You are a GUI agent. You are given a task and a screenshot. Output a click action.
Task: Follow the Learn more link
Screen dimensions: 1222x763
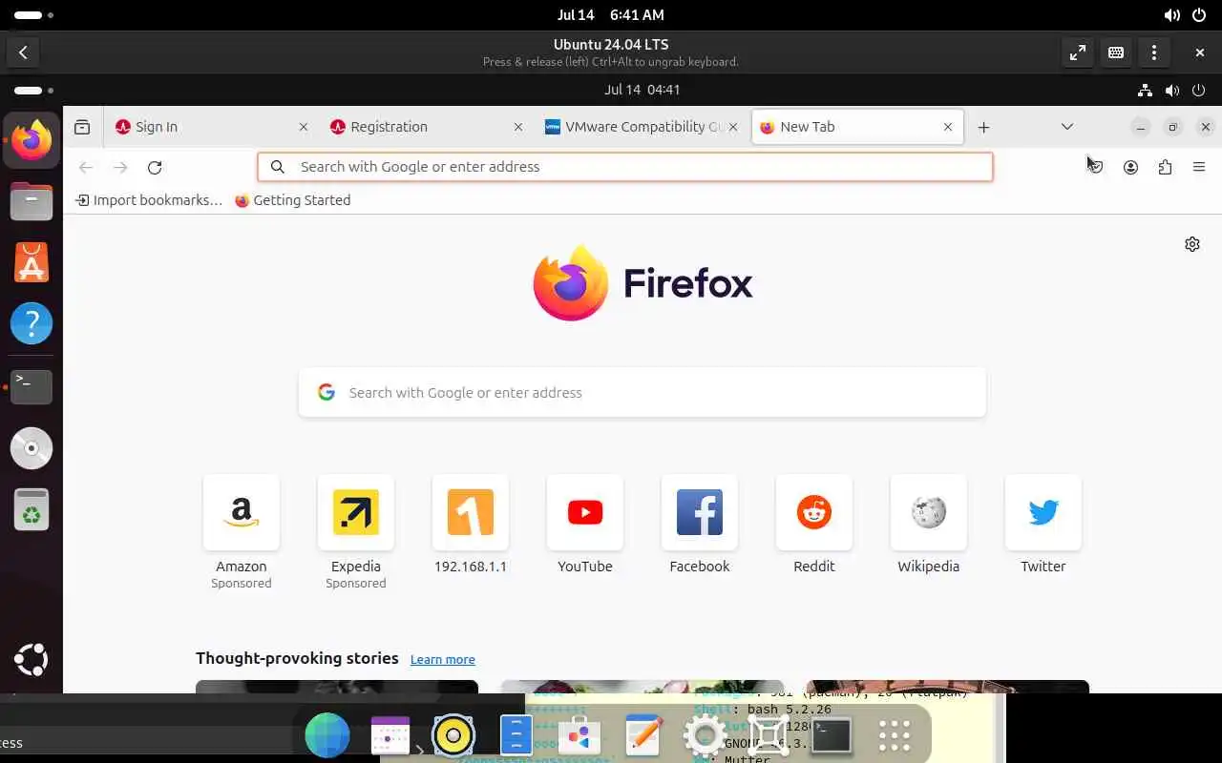point(442,660)
